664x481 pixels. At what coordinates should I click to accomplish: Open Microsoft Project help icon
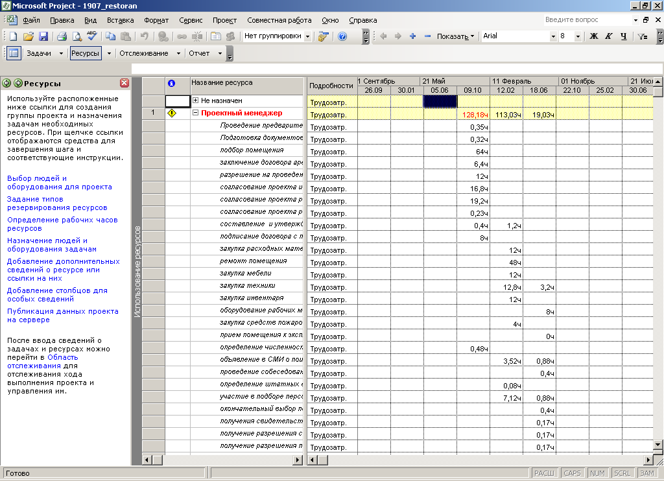tap(342, 36)
